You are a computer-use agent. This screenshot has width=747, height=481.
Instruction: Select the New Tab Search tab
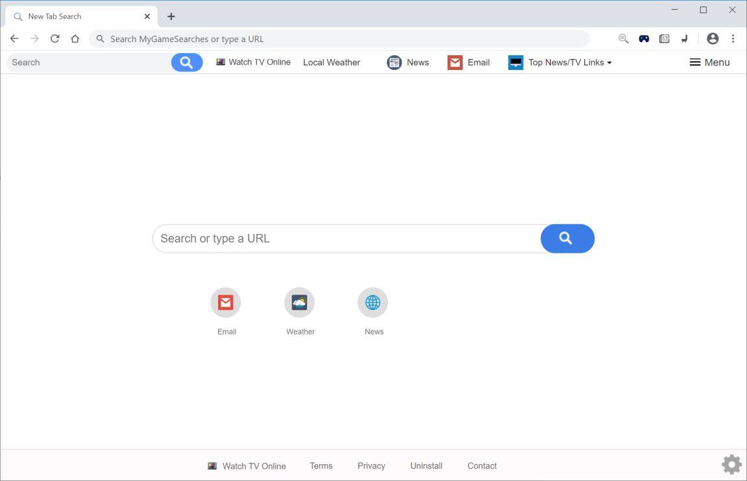81,17
